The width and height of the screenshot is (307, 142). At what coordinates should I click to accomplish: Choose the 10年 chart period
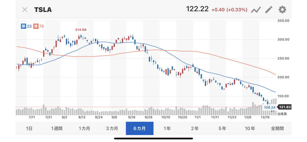(250, 128)
